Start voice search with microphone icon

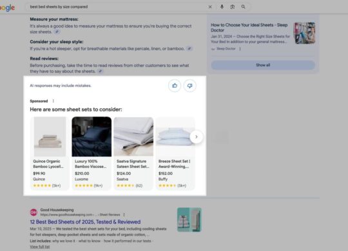click(x=222, y=6)
